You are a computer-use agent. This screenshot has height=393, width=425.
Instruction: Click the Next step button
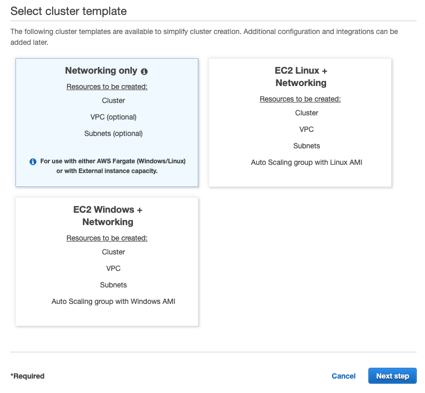392,375
